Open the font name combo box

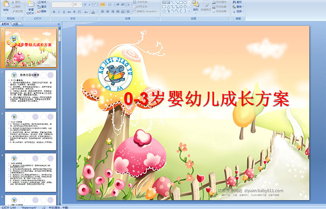tap(62, 5)
